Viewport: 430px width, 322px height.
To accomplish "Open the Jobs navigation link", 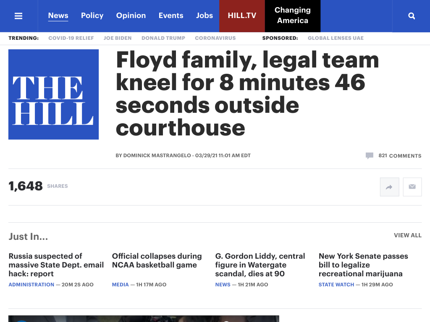I will [205, 16].
